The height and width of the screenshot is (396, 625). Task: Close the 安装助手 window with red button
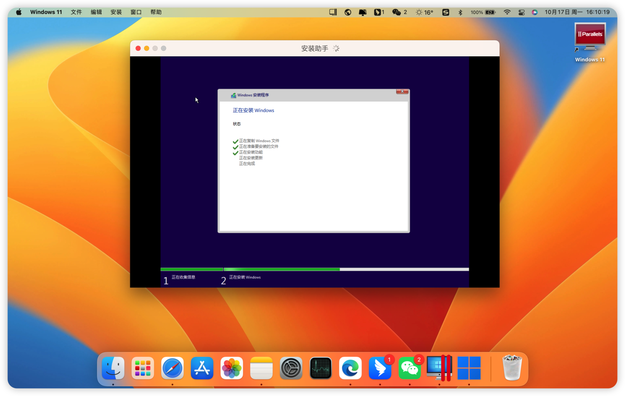coord(138,48)
